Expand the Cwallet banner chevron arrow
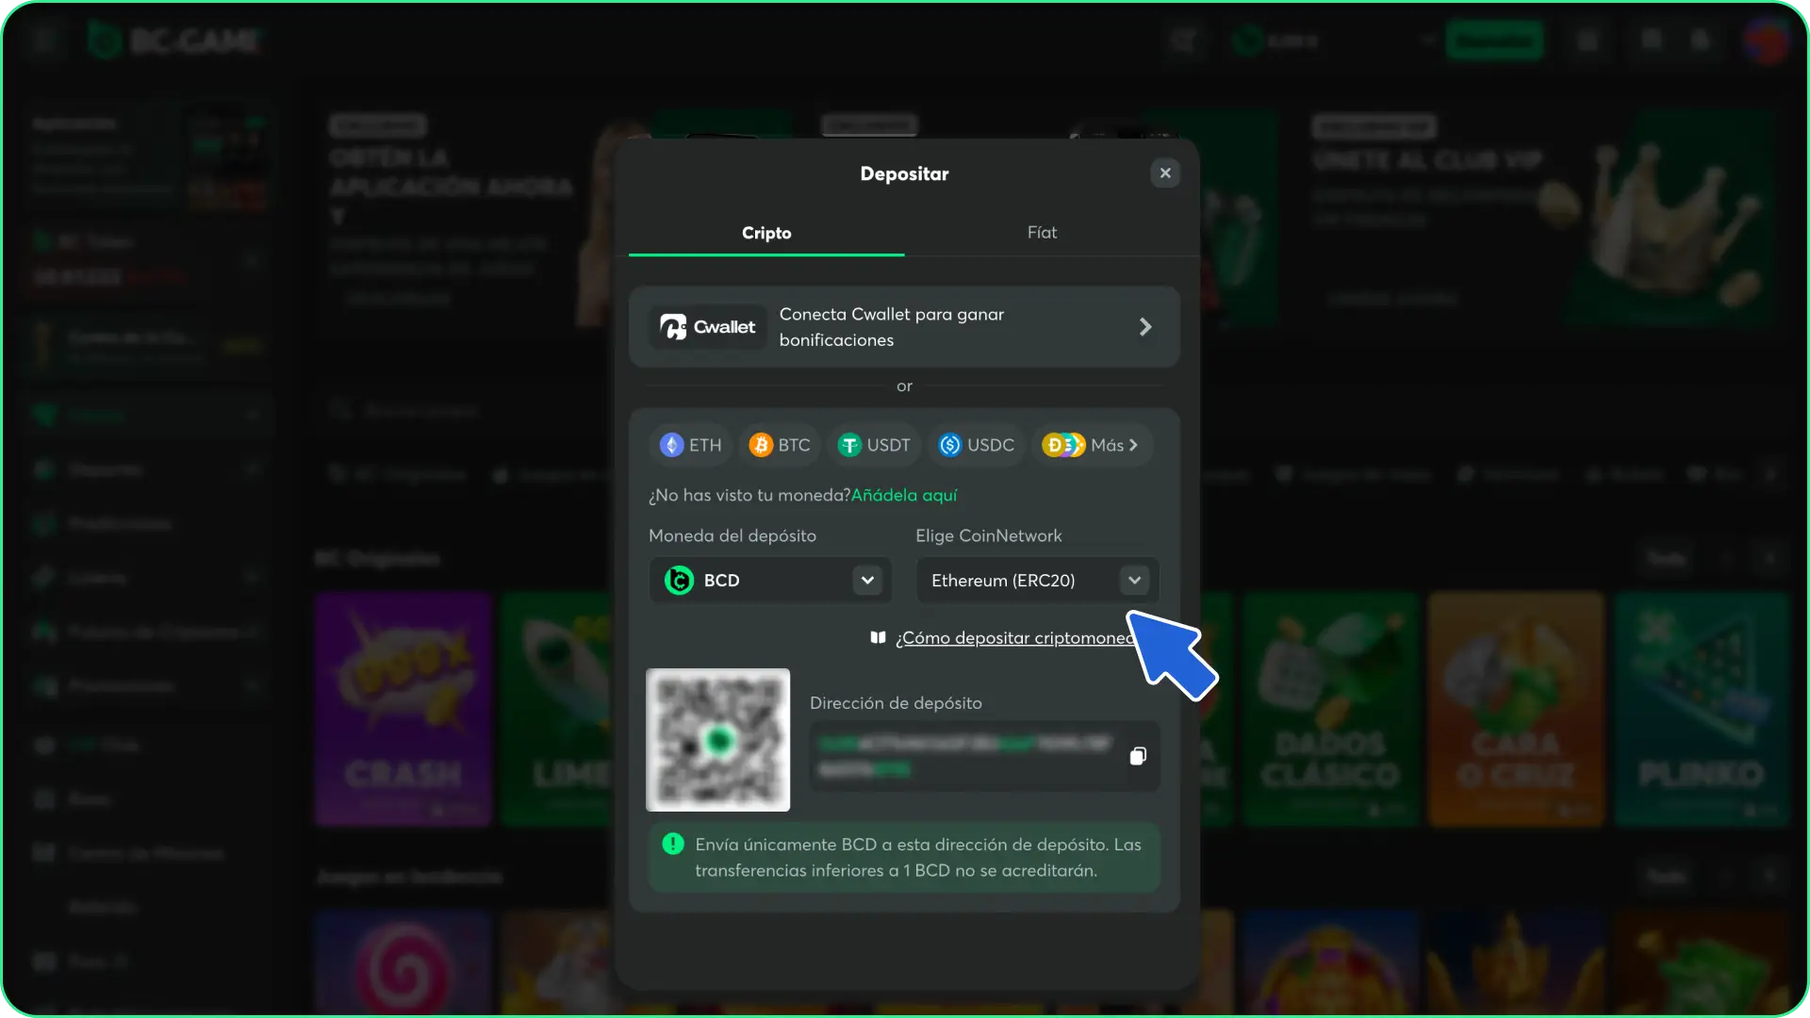1810x1018 pixels. 1145,327
